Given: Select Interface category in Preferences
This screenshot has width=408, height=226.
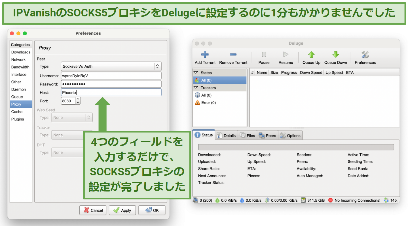Looking at the screenshot, I should click(x=21, y=74).
